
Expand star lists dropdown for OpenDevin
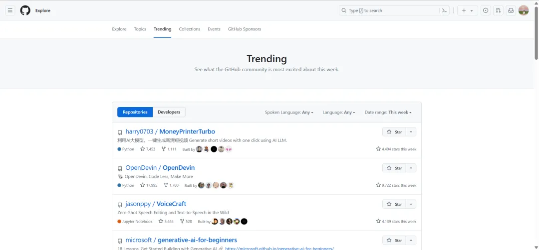(x=411, y=168)
